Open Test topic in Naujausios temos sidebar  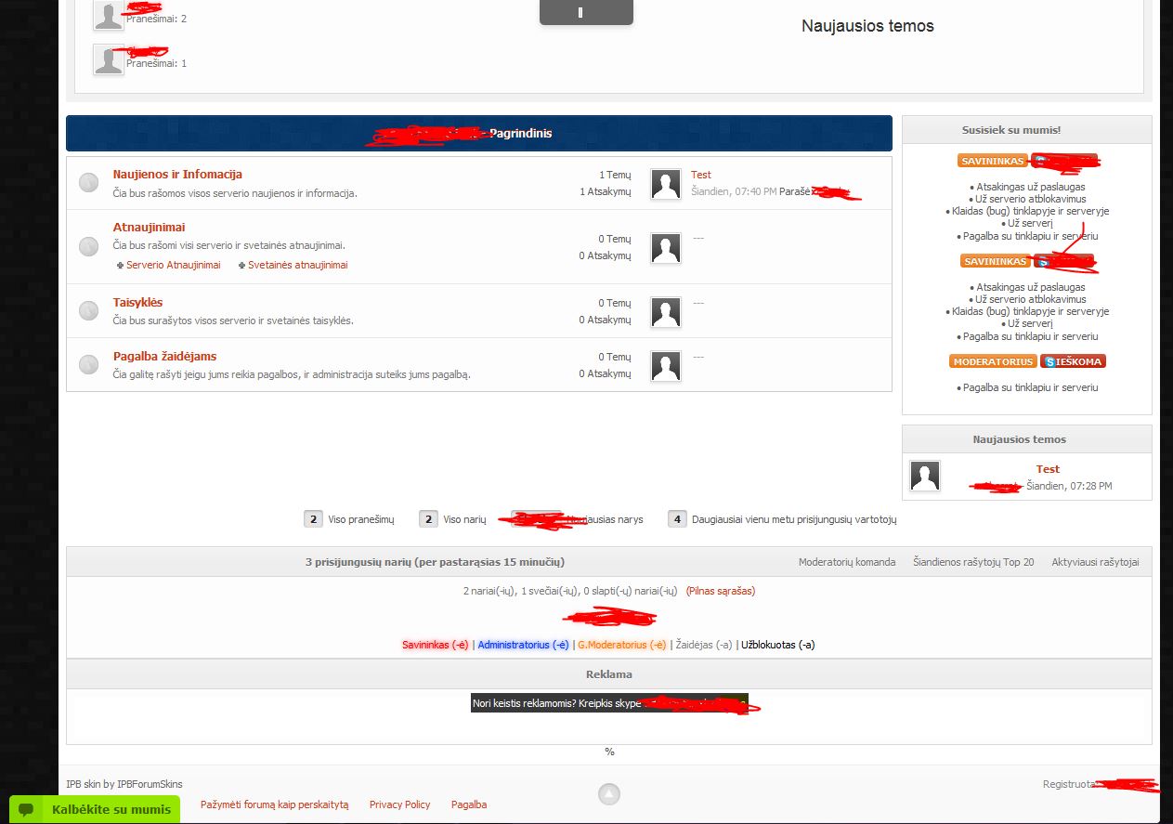coord(1048,469)
